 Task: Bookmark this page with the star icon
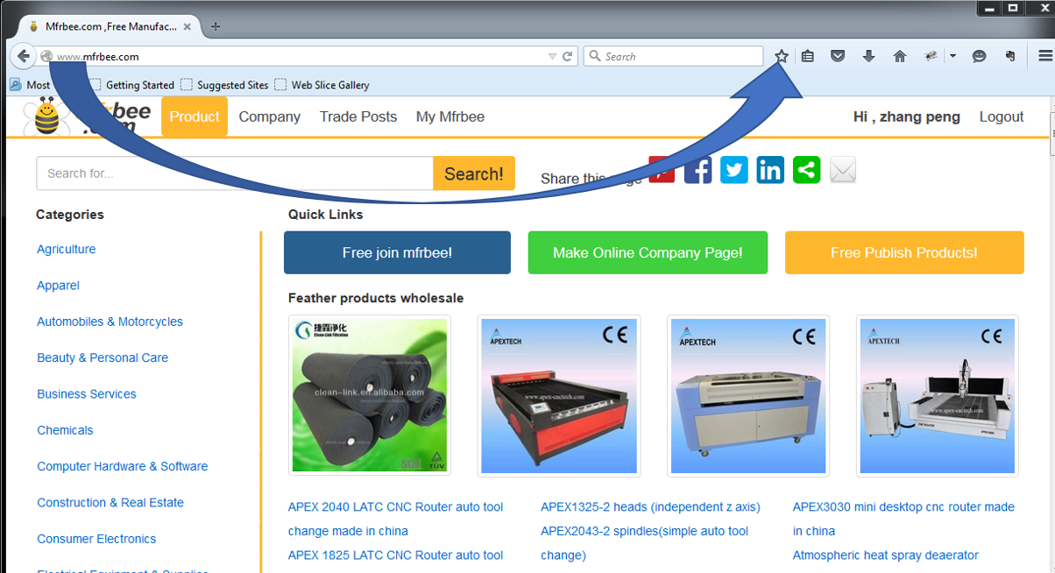782,56
